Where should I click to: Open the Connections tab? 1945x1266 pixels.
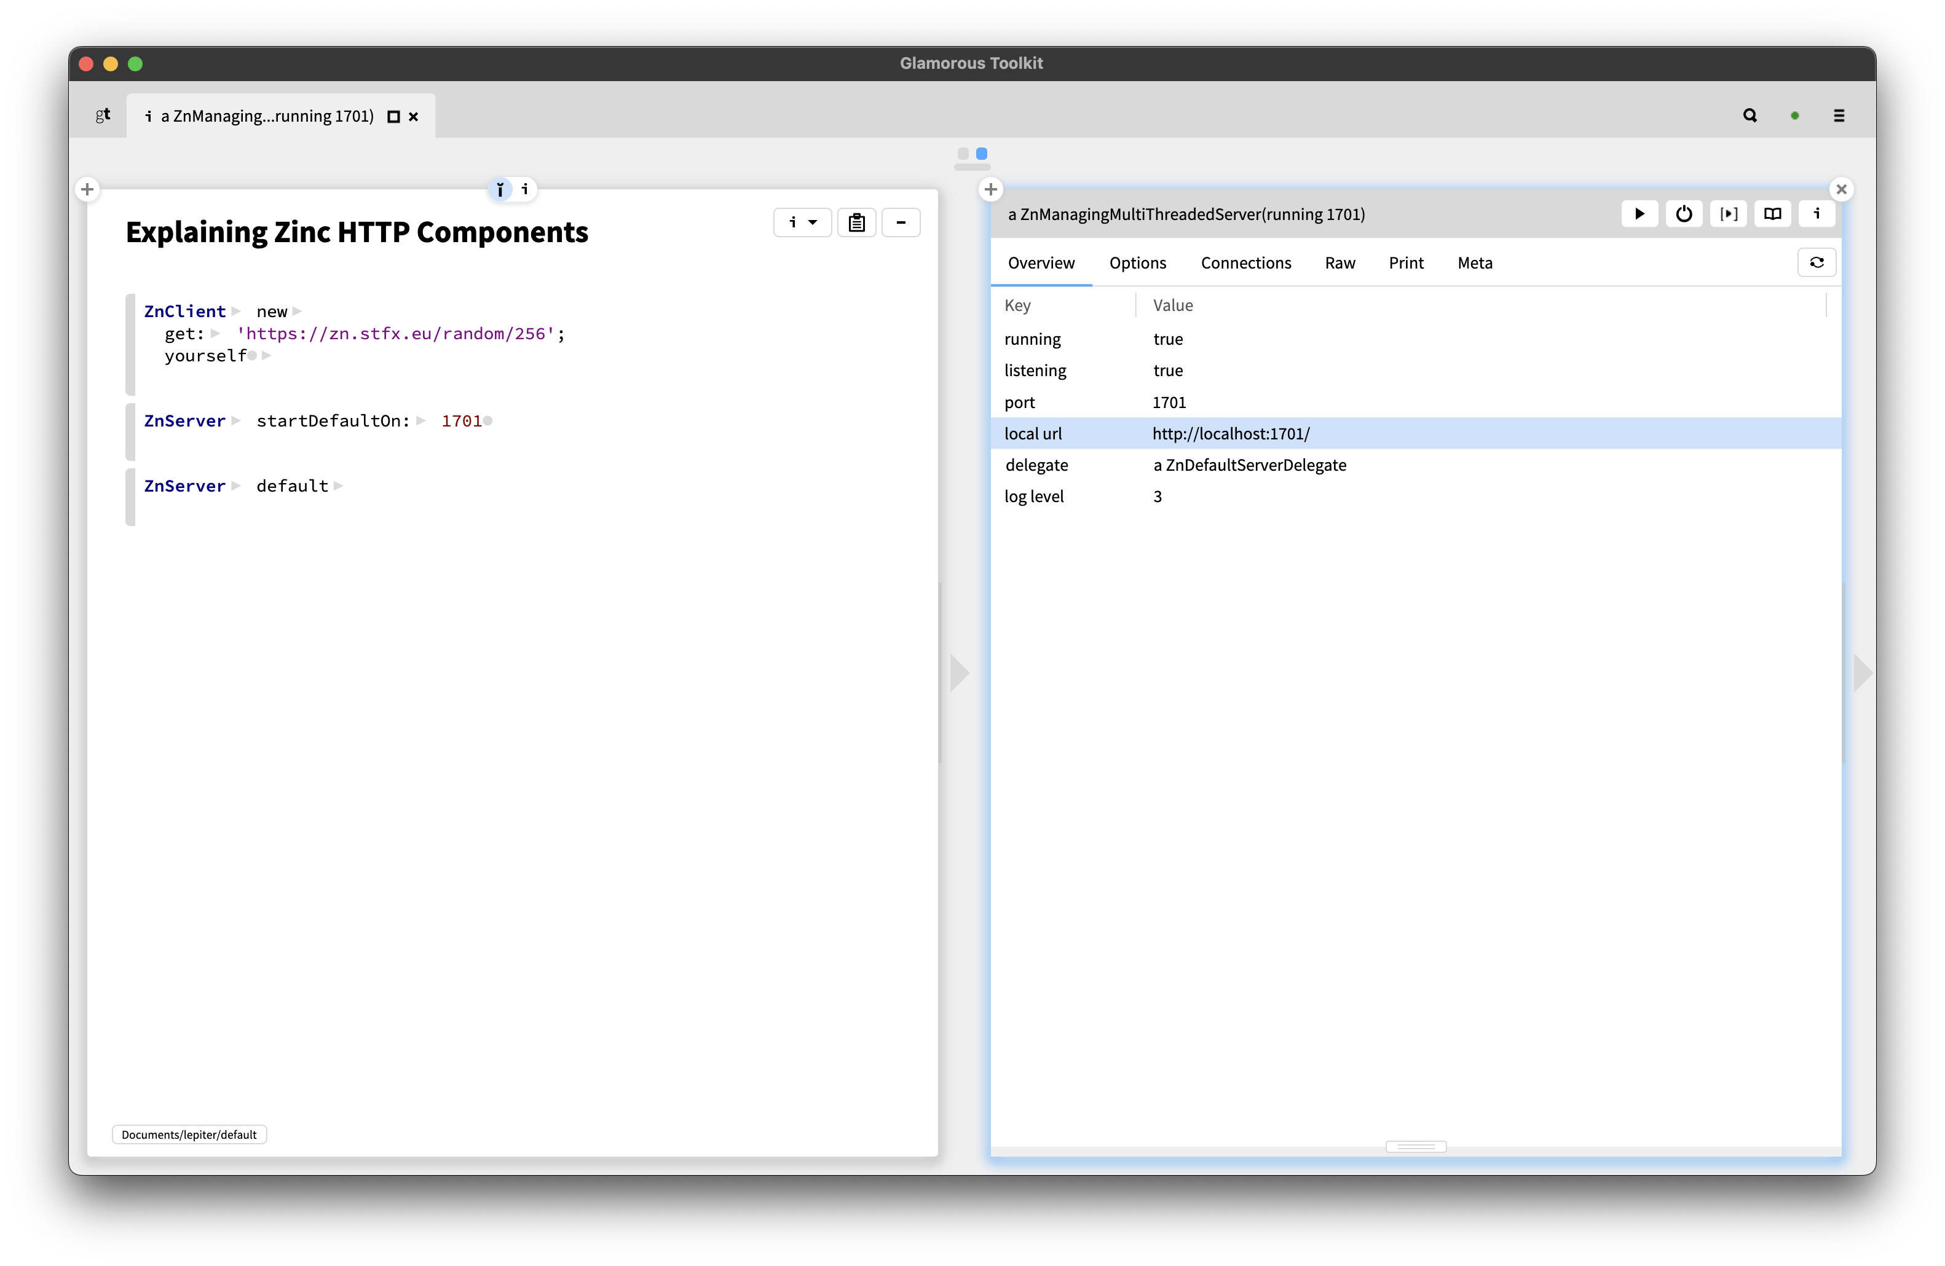[x=1245, y=262]
